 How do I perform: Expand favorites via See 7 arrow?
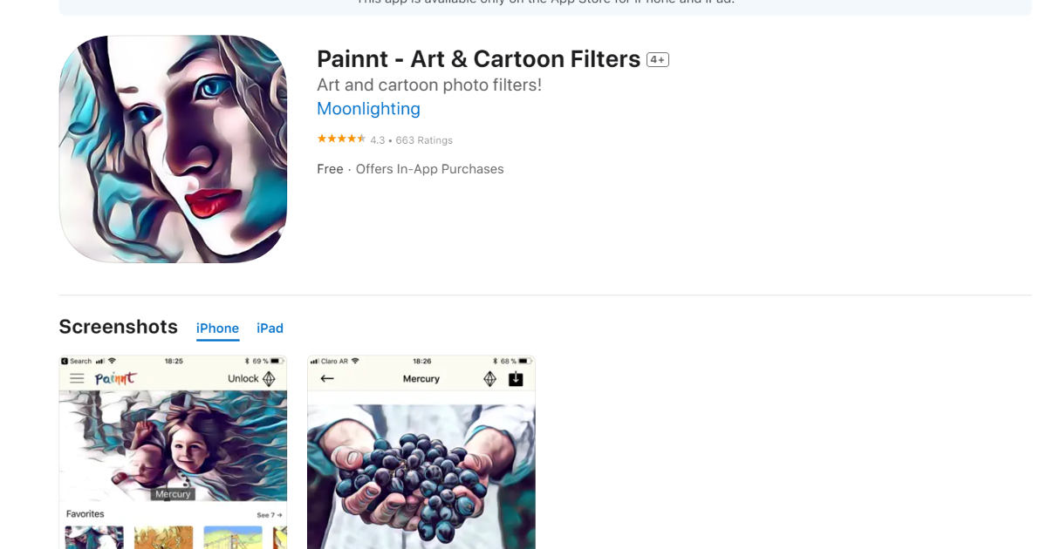(270, 515)
